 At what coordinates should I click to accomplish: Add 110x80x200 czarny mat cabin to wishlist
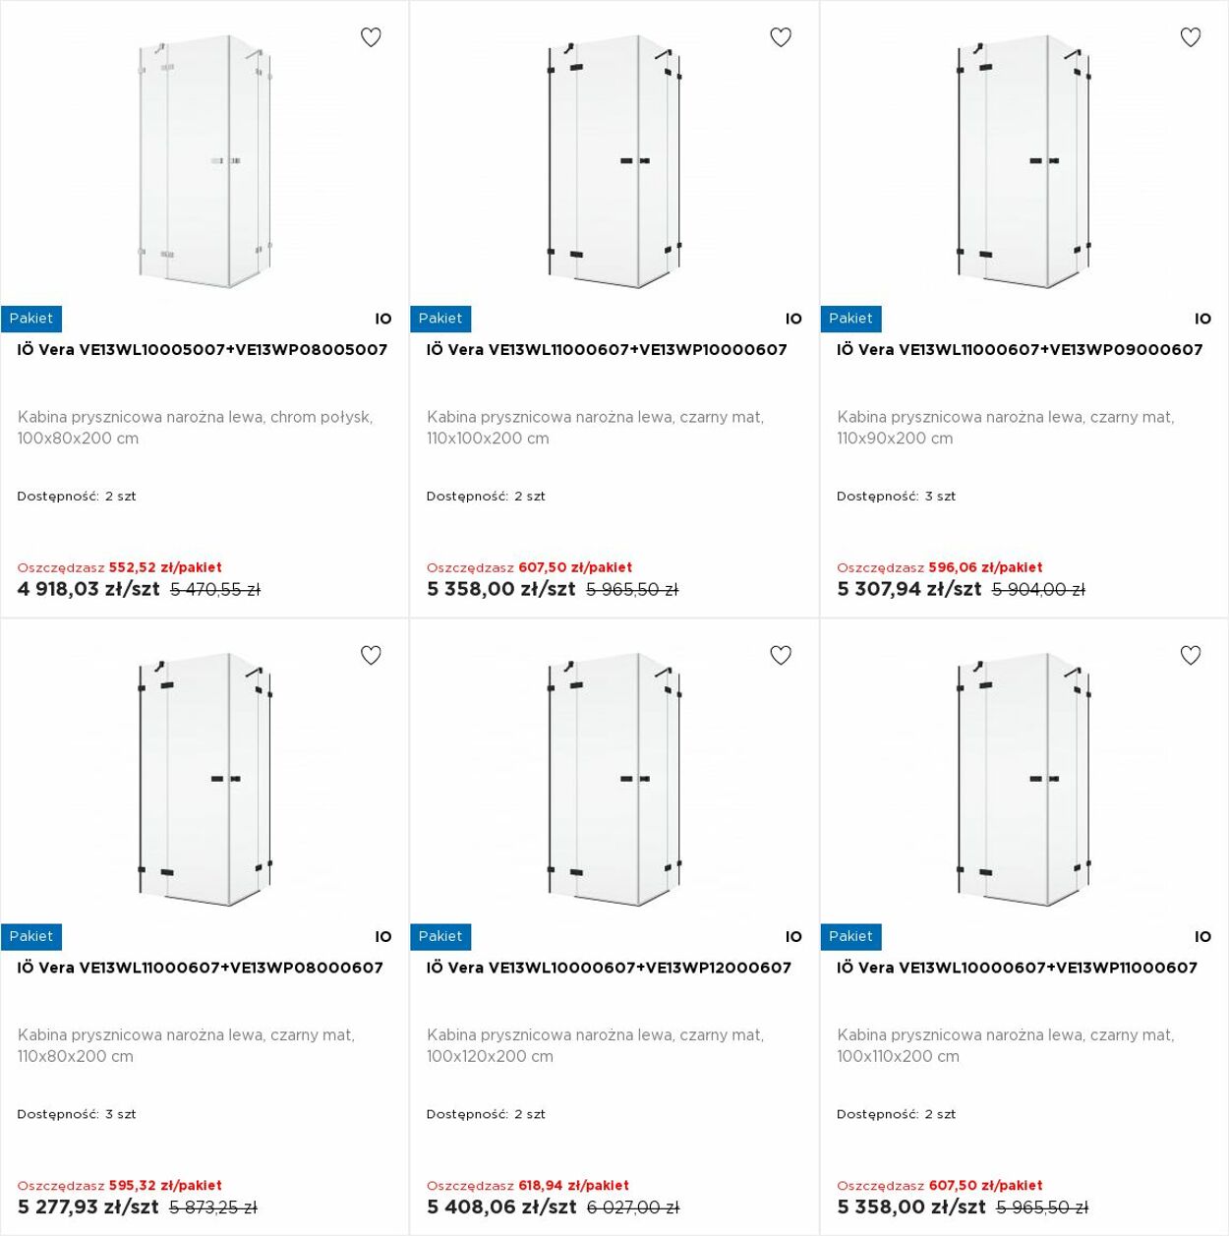pos(371,655)
